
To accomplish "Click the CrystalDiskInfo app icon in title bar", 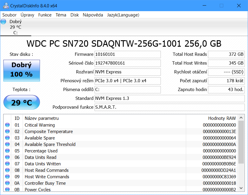I will (5, 6).
